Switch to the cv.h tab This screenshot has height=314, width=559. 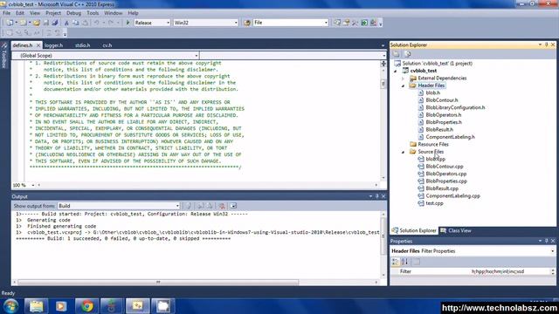point(107,45)
